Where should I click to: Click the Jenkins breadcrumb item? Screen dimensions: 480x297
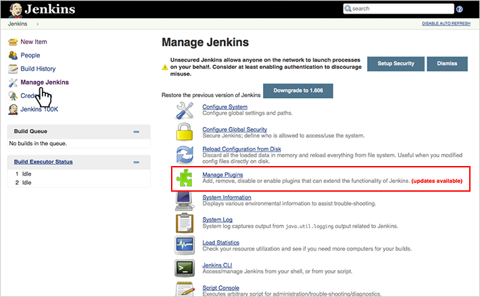click(18, 24)
